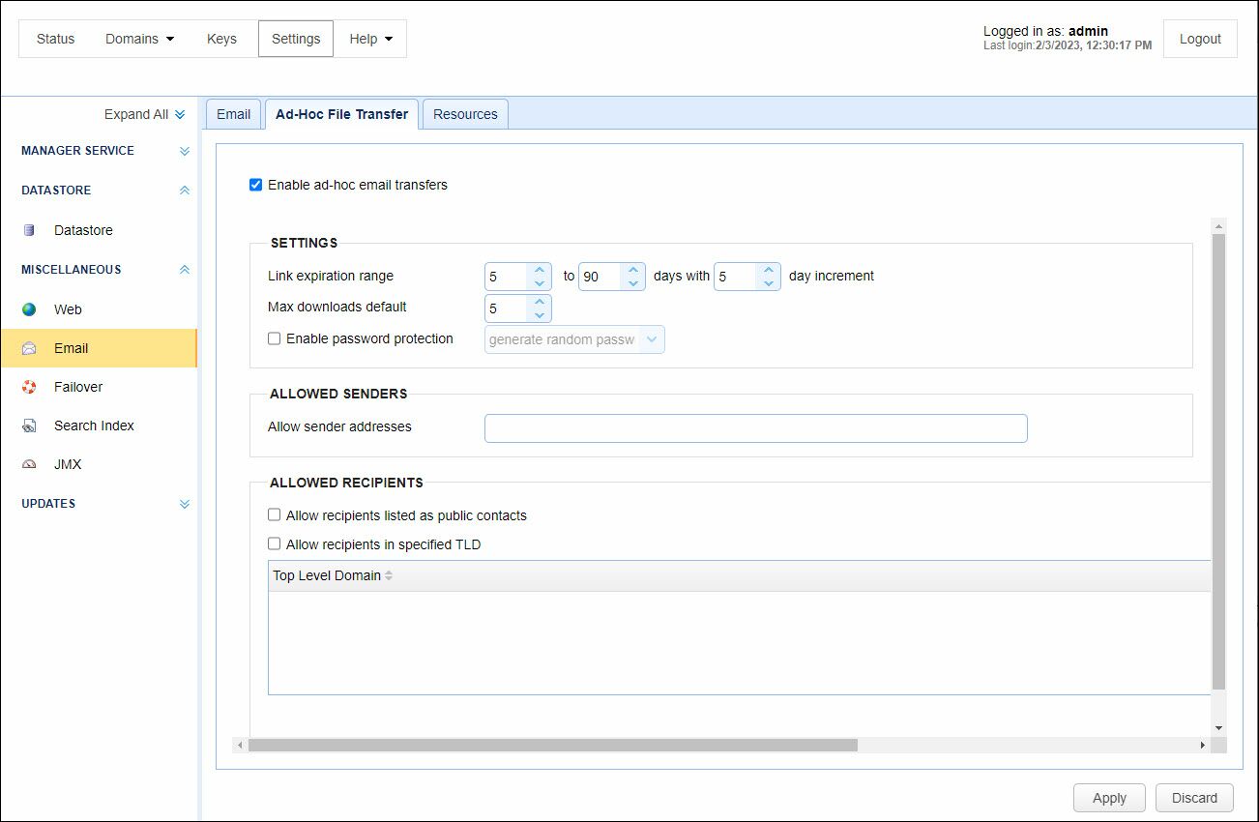Image resolution: width=1259 pixels, height=822 pixels.
Task: Click the link expiration minimum field
Action: click(506, 277)
